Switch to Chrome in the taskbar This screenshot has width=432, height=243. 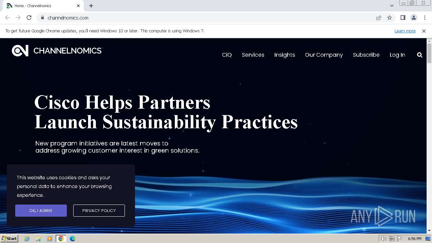61,239
